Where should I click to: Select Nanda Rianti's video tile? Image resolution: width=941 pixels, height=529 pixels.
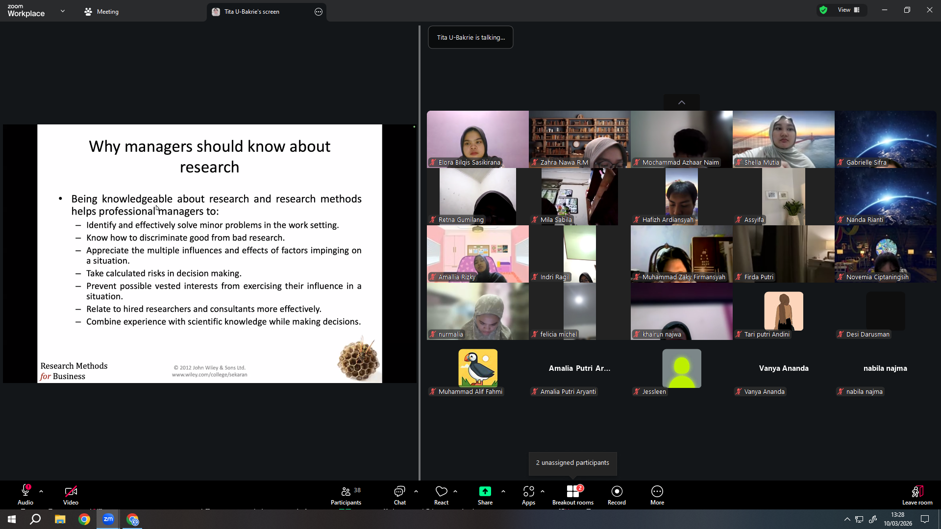pos(886,196)
